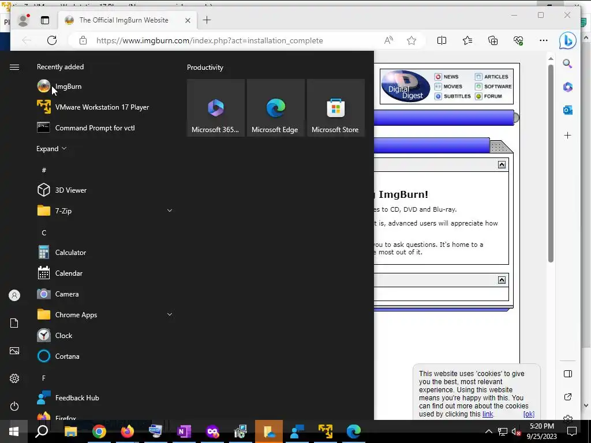Click the cookie notice link

pyautogui.click(x=488, y=414)
